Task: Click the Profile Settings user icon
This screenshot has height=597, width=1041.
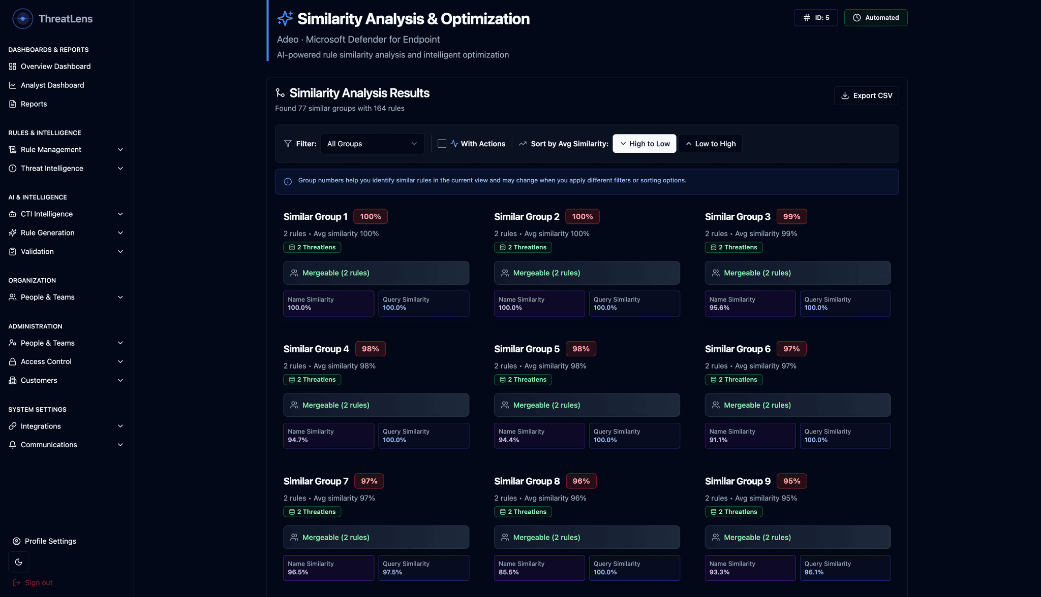Action: pyautogui.click(x=17, y=541)
